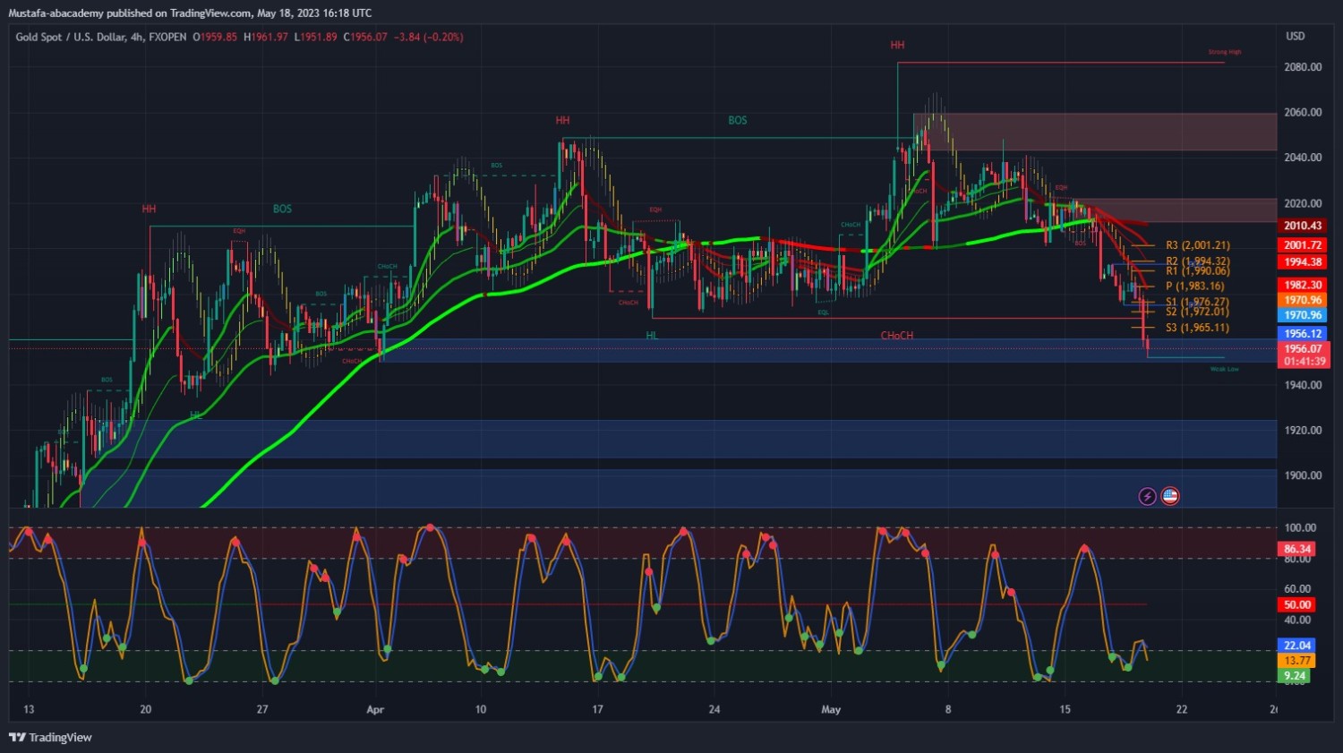This screenshot has width=1343, height=753.
Task: Open the TradingView.com published-by header text
Action: pos(190,13)
